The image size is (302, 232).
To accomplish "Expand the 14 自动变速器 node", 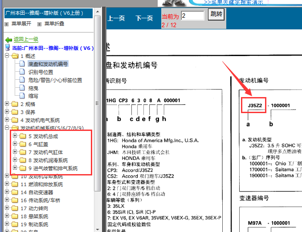I will click(7, 191).
